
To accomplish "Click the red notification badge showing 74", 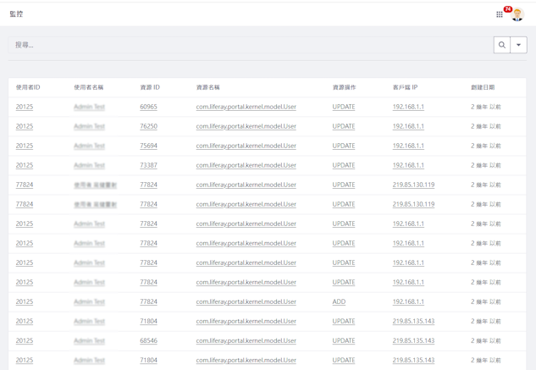I will pos(507,9).
